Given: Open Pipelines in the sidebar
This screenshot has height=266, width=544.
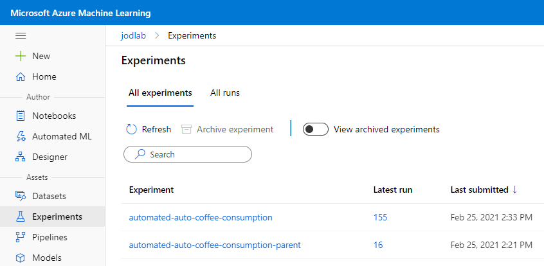Looking at the screenshot, I should (x=49, y=238).
